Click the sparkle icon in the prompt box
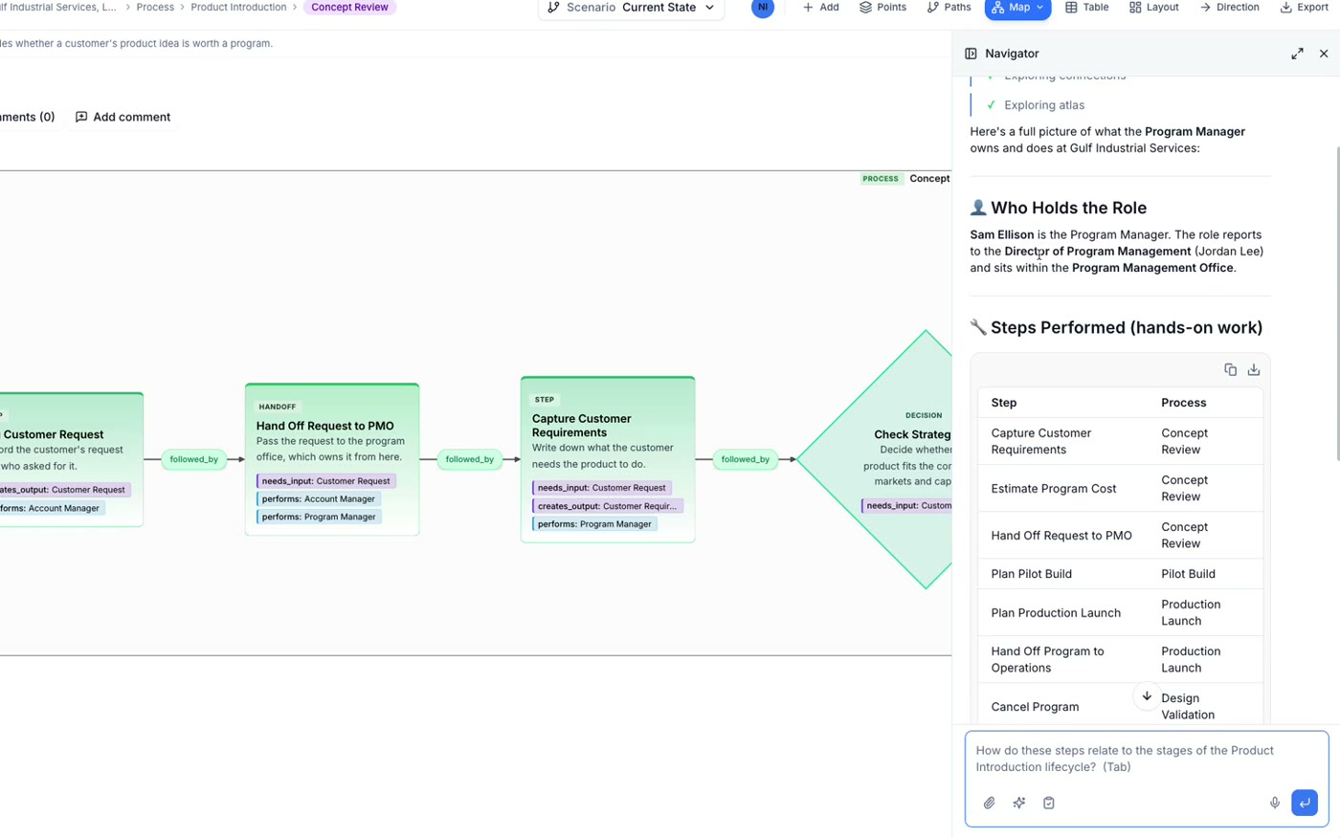 click(1019, 803)
